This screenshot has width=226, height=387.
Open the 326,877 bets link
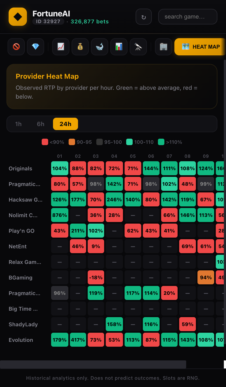(x=90, y=21)
